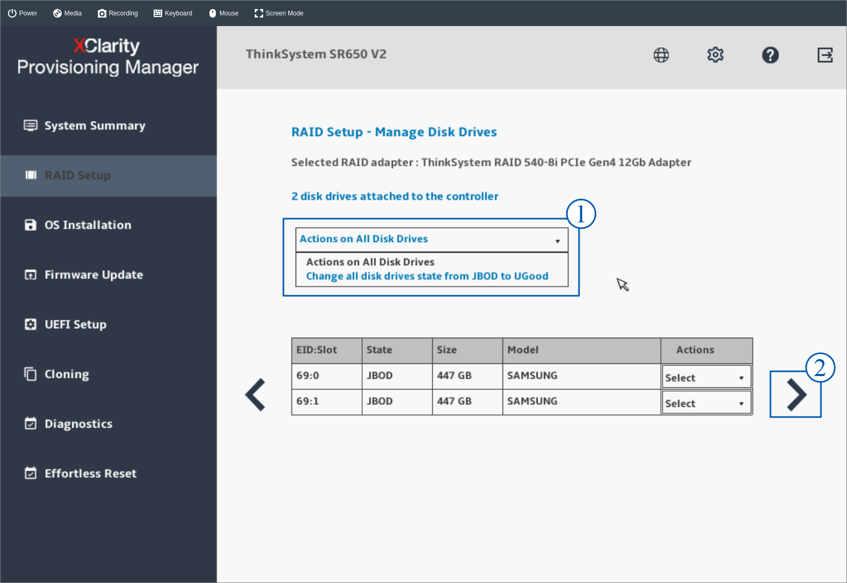The image size is (847, 583).
Task: Open the Recording toolbar item
Action: coord(118,13)
